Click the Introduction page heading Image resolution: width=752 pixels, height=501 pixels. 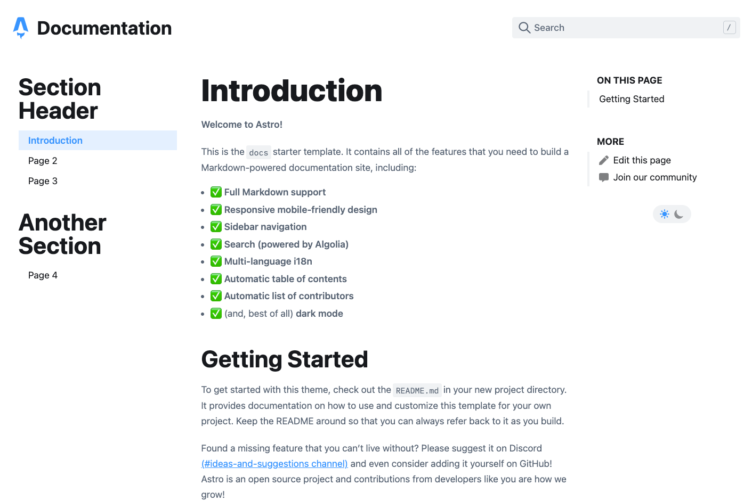[x=292, y=91]
